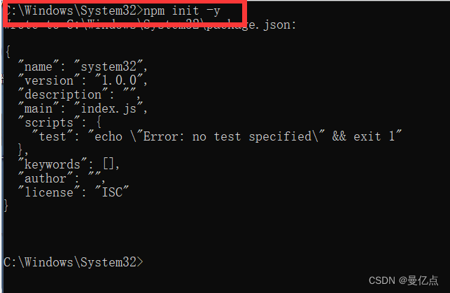Click the C:\Windows\System32 prompt on the first line
This screenshot has height=293, width=450.
click(x=73, y=11)
